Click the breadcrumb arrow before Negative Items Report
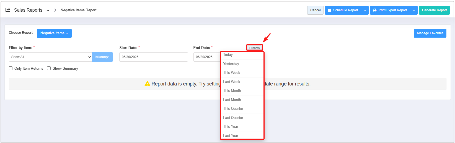This screenshot has width=455, height=143. tap(55, 10)
